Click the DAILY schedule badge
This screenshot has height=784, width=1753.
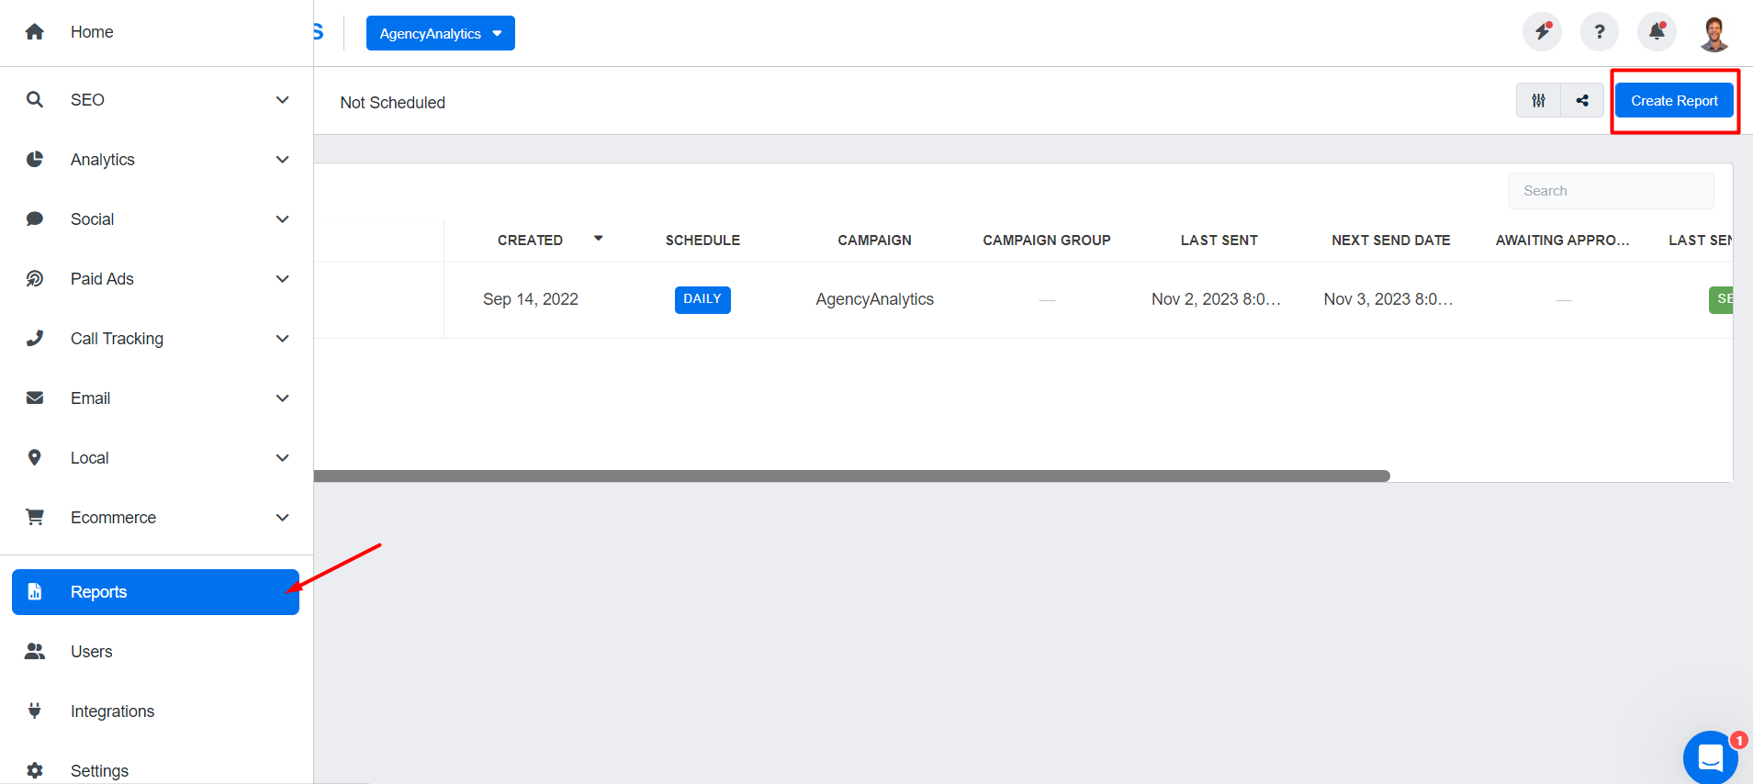702,299
